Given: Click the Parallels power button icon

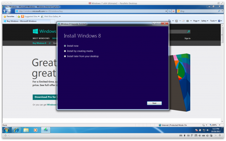Looking at the screenshot, I should pos(5,136).
